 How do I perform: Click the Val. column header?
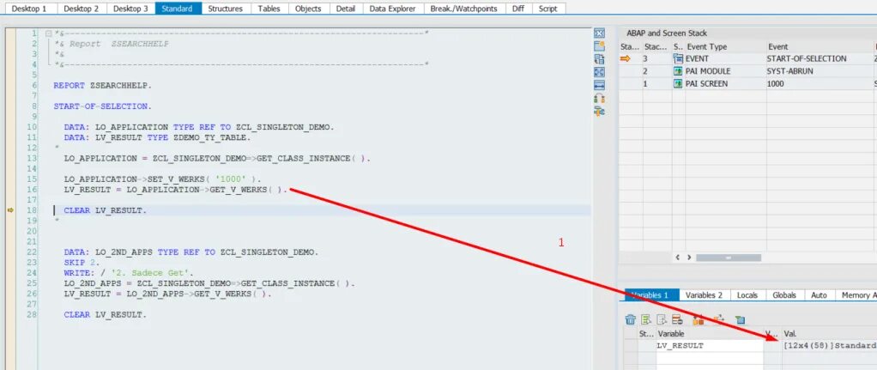(x=829, y=334)
